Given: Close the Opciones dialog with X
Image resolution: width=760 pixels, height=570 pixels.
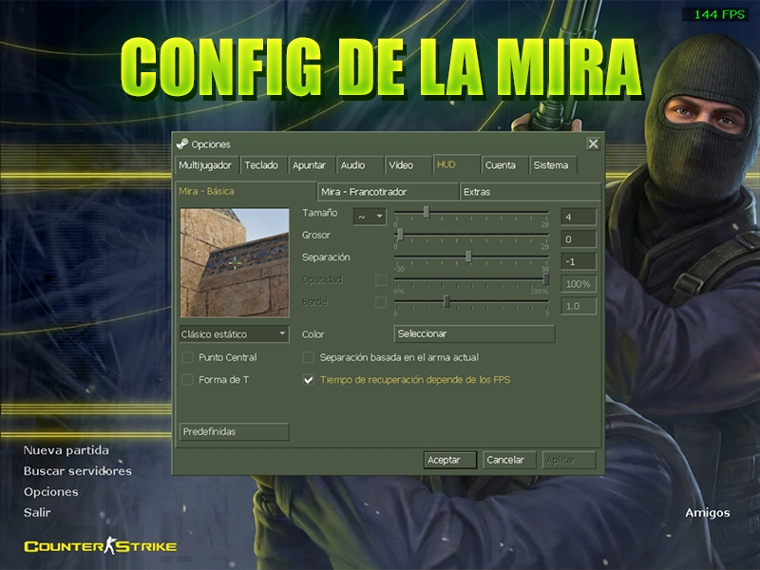Looking at the screenshot, I should tap(593, 144).
